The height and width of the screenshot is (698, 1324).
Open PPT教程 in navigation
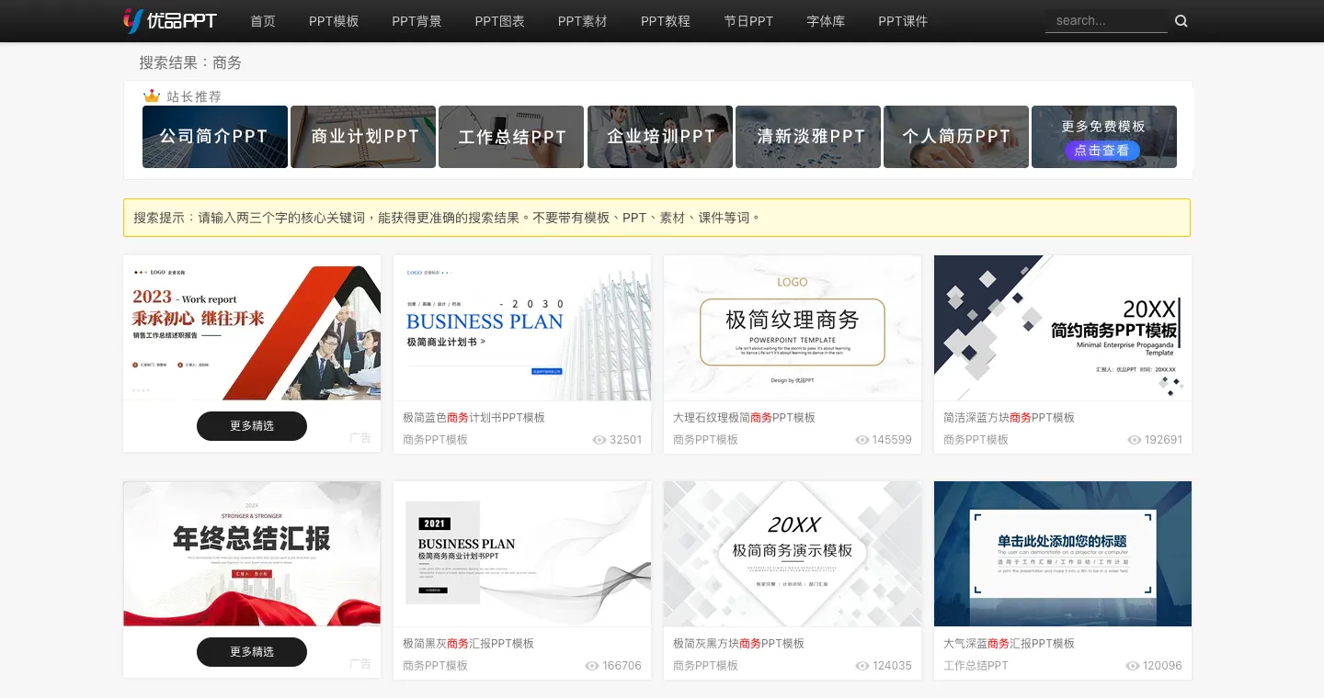(666, 21)
